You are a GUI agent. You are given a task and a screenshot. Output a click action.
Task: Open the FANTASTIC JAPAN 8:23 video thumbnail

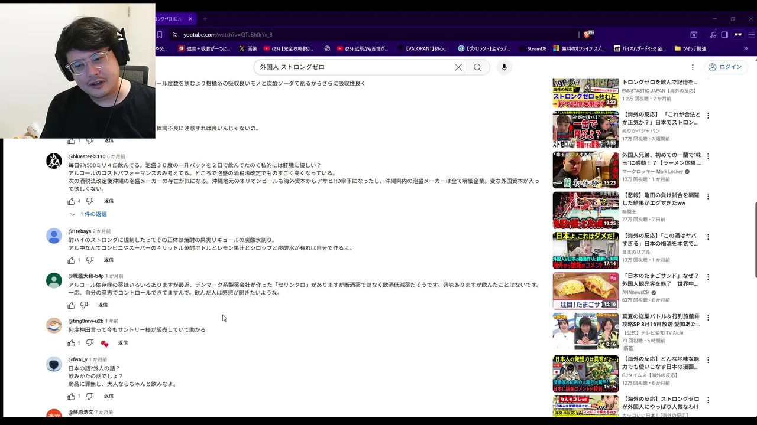point(585,93)
